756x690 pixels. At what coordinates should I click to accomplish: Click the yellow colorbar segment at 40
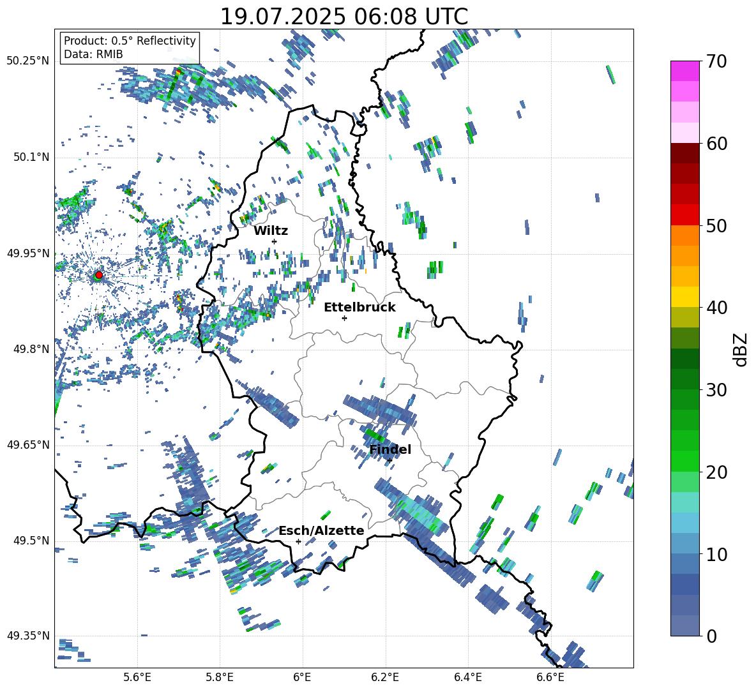684,297
